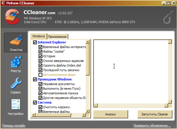Viewport: 177px width, 129px height.
Task: Click the checklist scroll up arrow
Action: (87, 42)
